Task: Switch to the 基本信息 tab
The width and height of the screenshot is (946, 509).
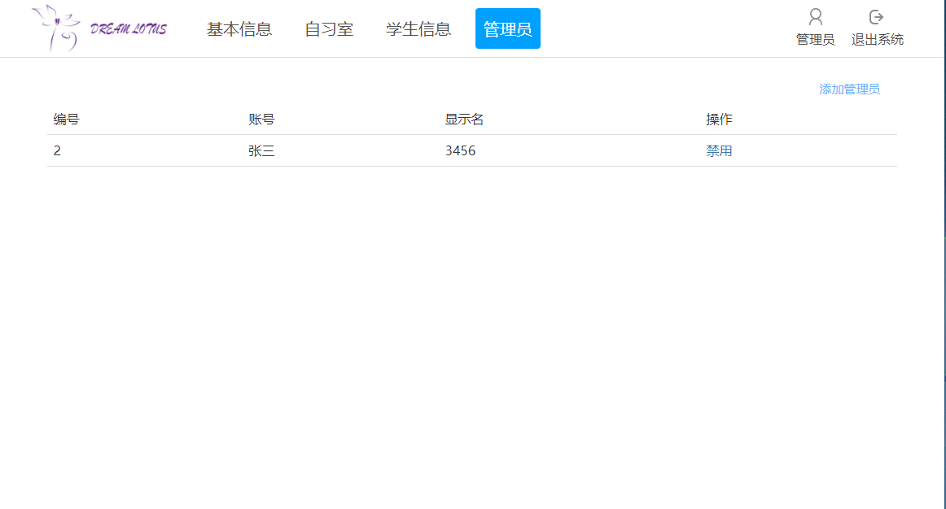Action: click(239, 28)
